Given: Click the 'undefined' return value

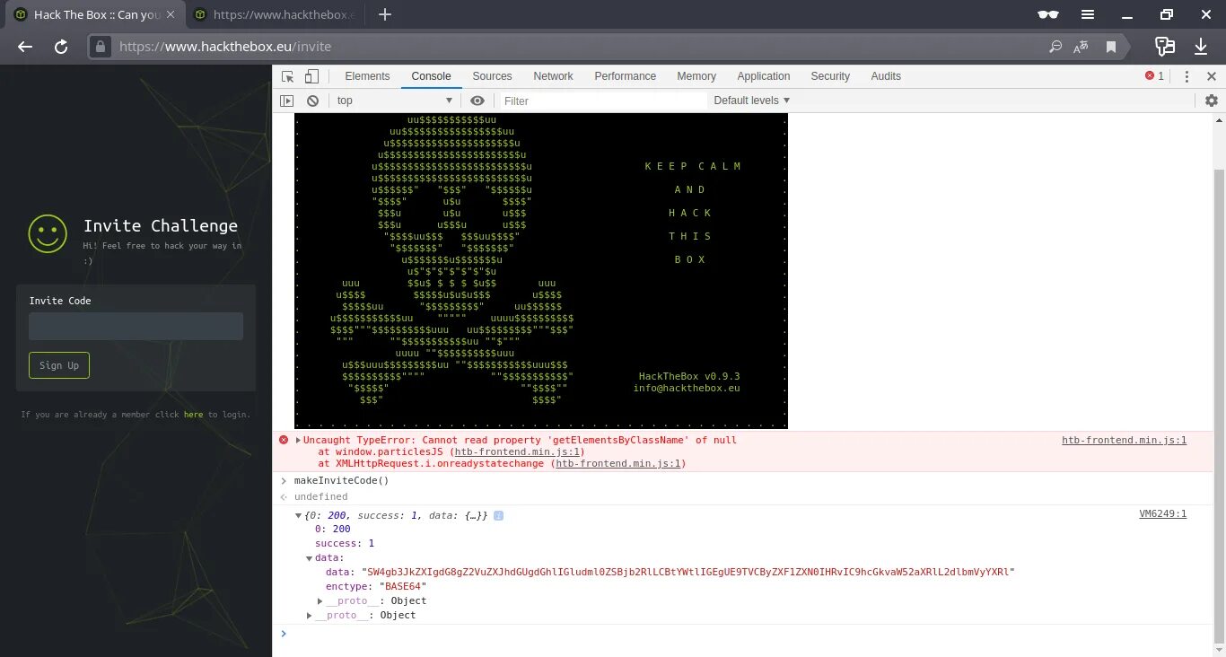Looking at the screenshot, I should (320, 496).
